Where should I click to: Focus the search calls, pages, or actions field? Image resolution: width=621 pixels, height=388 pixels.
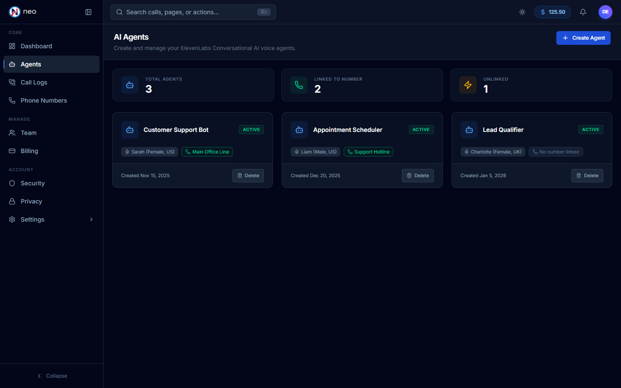(193, 12)
